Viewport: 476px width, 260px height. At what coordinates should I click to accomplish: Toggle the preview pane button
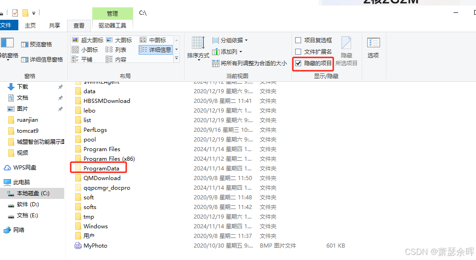[36, 45]
